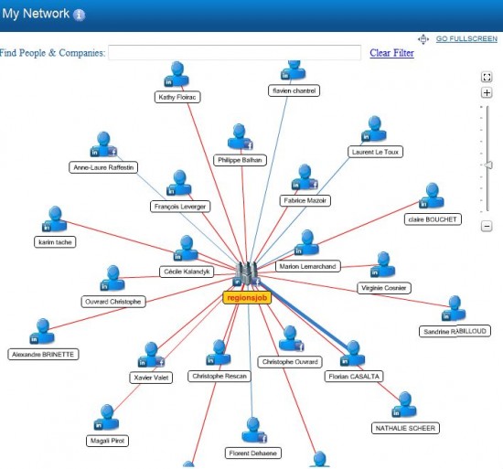This screenshot has height=469, width=503.
Task: Select the regionsjob company building icon
Action: (x=247, y=272)
